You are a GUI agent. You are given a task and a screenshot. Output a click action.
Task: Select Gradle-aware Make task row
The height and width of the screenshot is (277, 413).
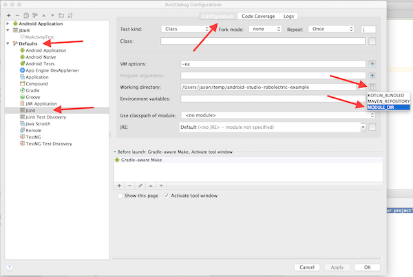pyautogui.click(x=248, y=160)
